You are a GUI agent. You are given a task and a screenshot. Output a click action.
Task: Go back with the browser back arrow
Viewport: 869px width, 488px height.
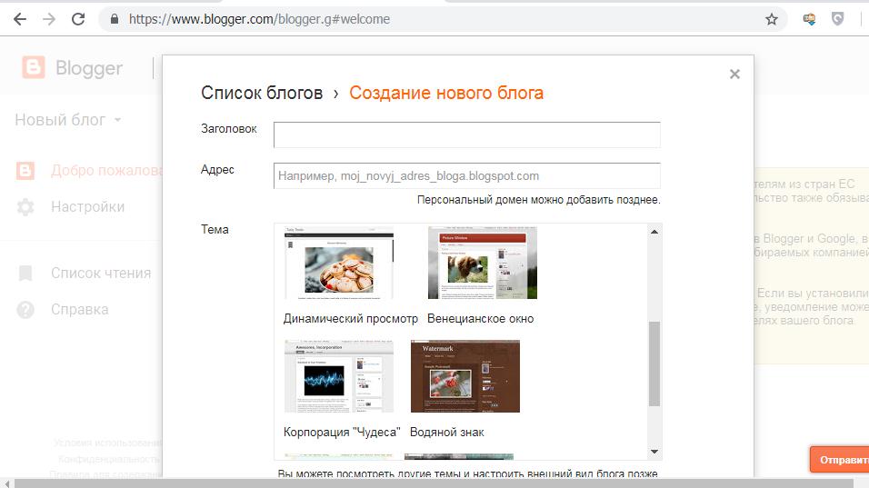point(20,19)
